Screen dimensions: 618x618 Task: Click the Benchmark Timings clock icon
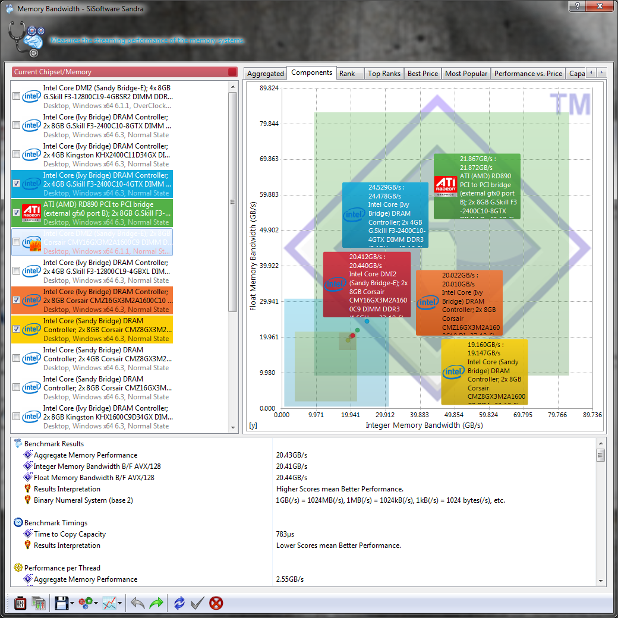(x=18, y=522)
